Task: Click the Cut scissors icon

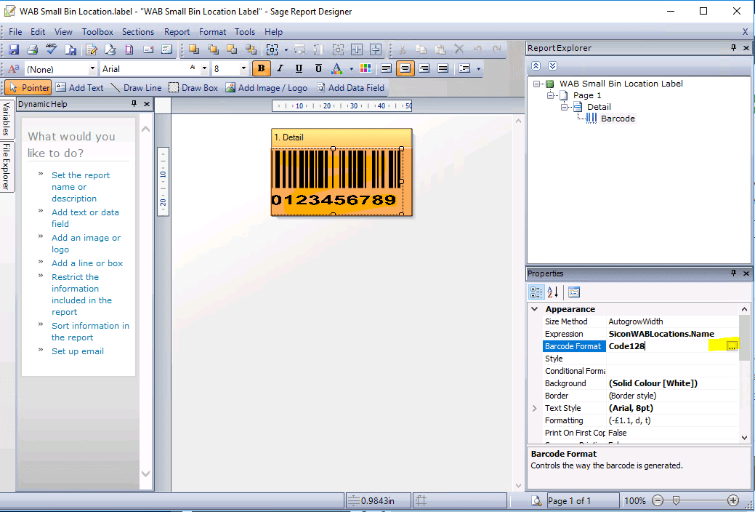Action: 403,49
